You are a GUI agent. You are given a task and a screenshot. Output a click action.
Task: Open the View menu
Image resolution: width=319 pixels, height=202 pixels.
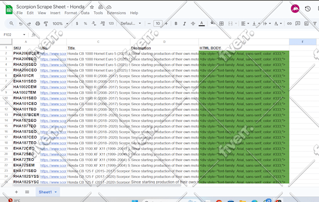click(x=42, y=13)
